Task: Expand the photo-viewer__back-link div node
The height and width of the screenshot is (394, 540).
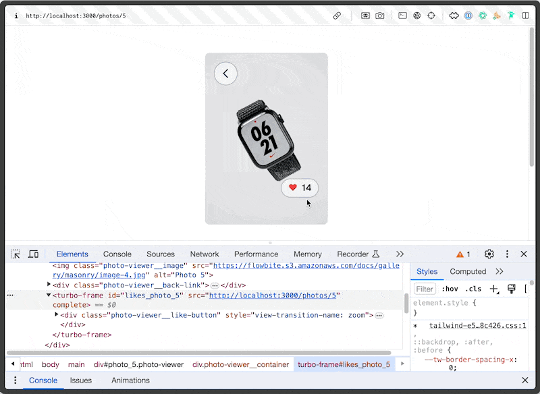Action: (x=49, y=285)
